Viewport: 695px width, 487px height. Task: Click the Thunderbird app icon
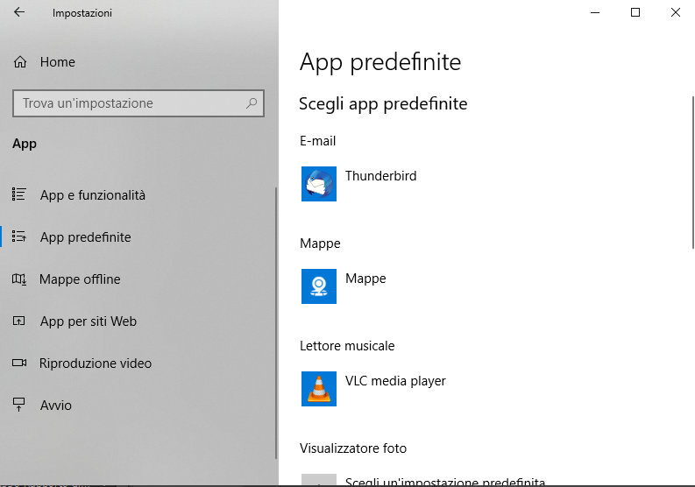pyautogui.click(x=319, y=184)
